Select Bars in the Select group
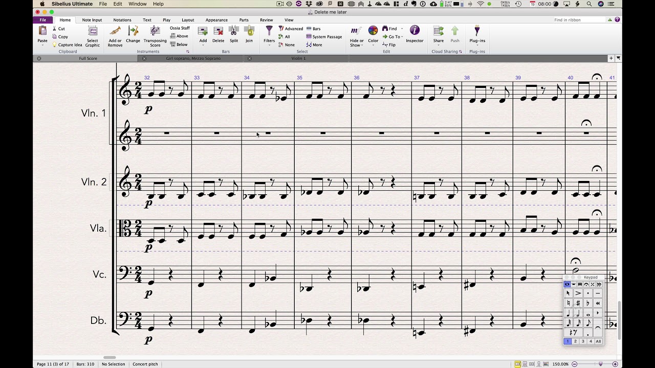655x368 pixels. (x=313, y=29)
